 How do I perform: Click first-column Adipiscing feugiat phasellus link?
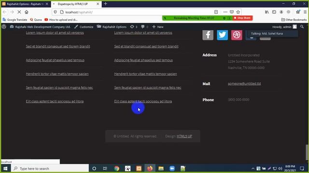[55, 60]
